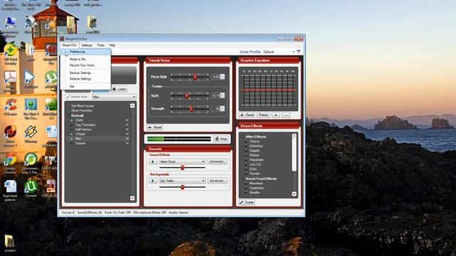Click Reset in Tweak Voice panel

(155, 127)
